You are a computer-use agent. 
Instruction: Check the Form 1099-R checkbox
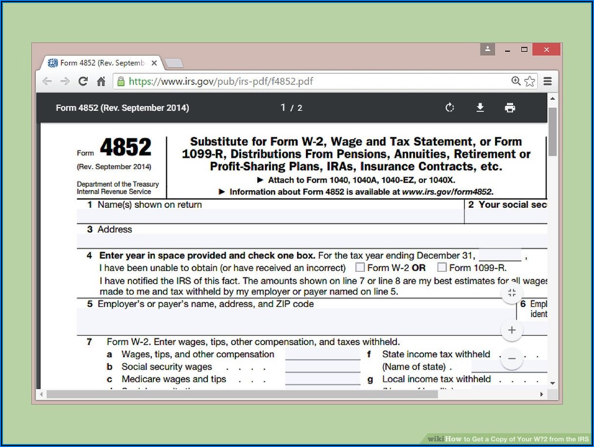442,267
